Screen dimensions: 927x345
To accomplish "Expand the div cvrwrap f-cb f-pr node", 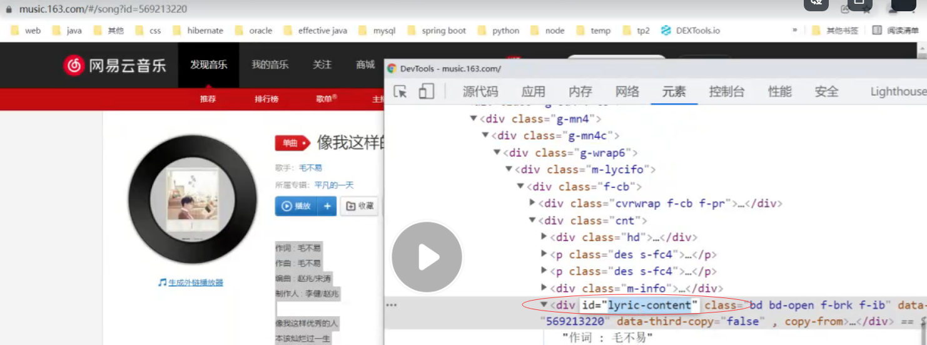I will (x=532, y=203).
